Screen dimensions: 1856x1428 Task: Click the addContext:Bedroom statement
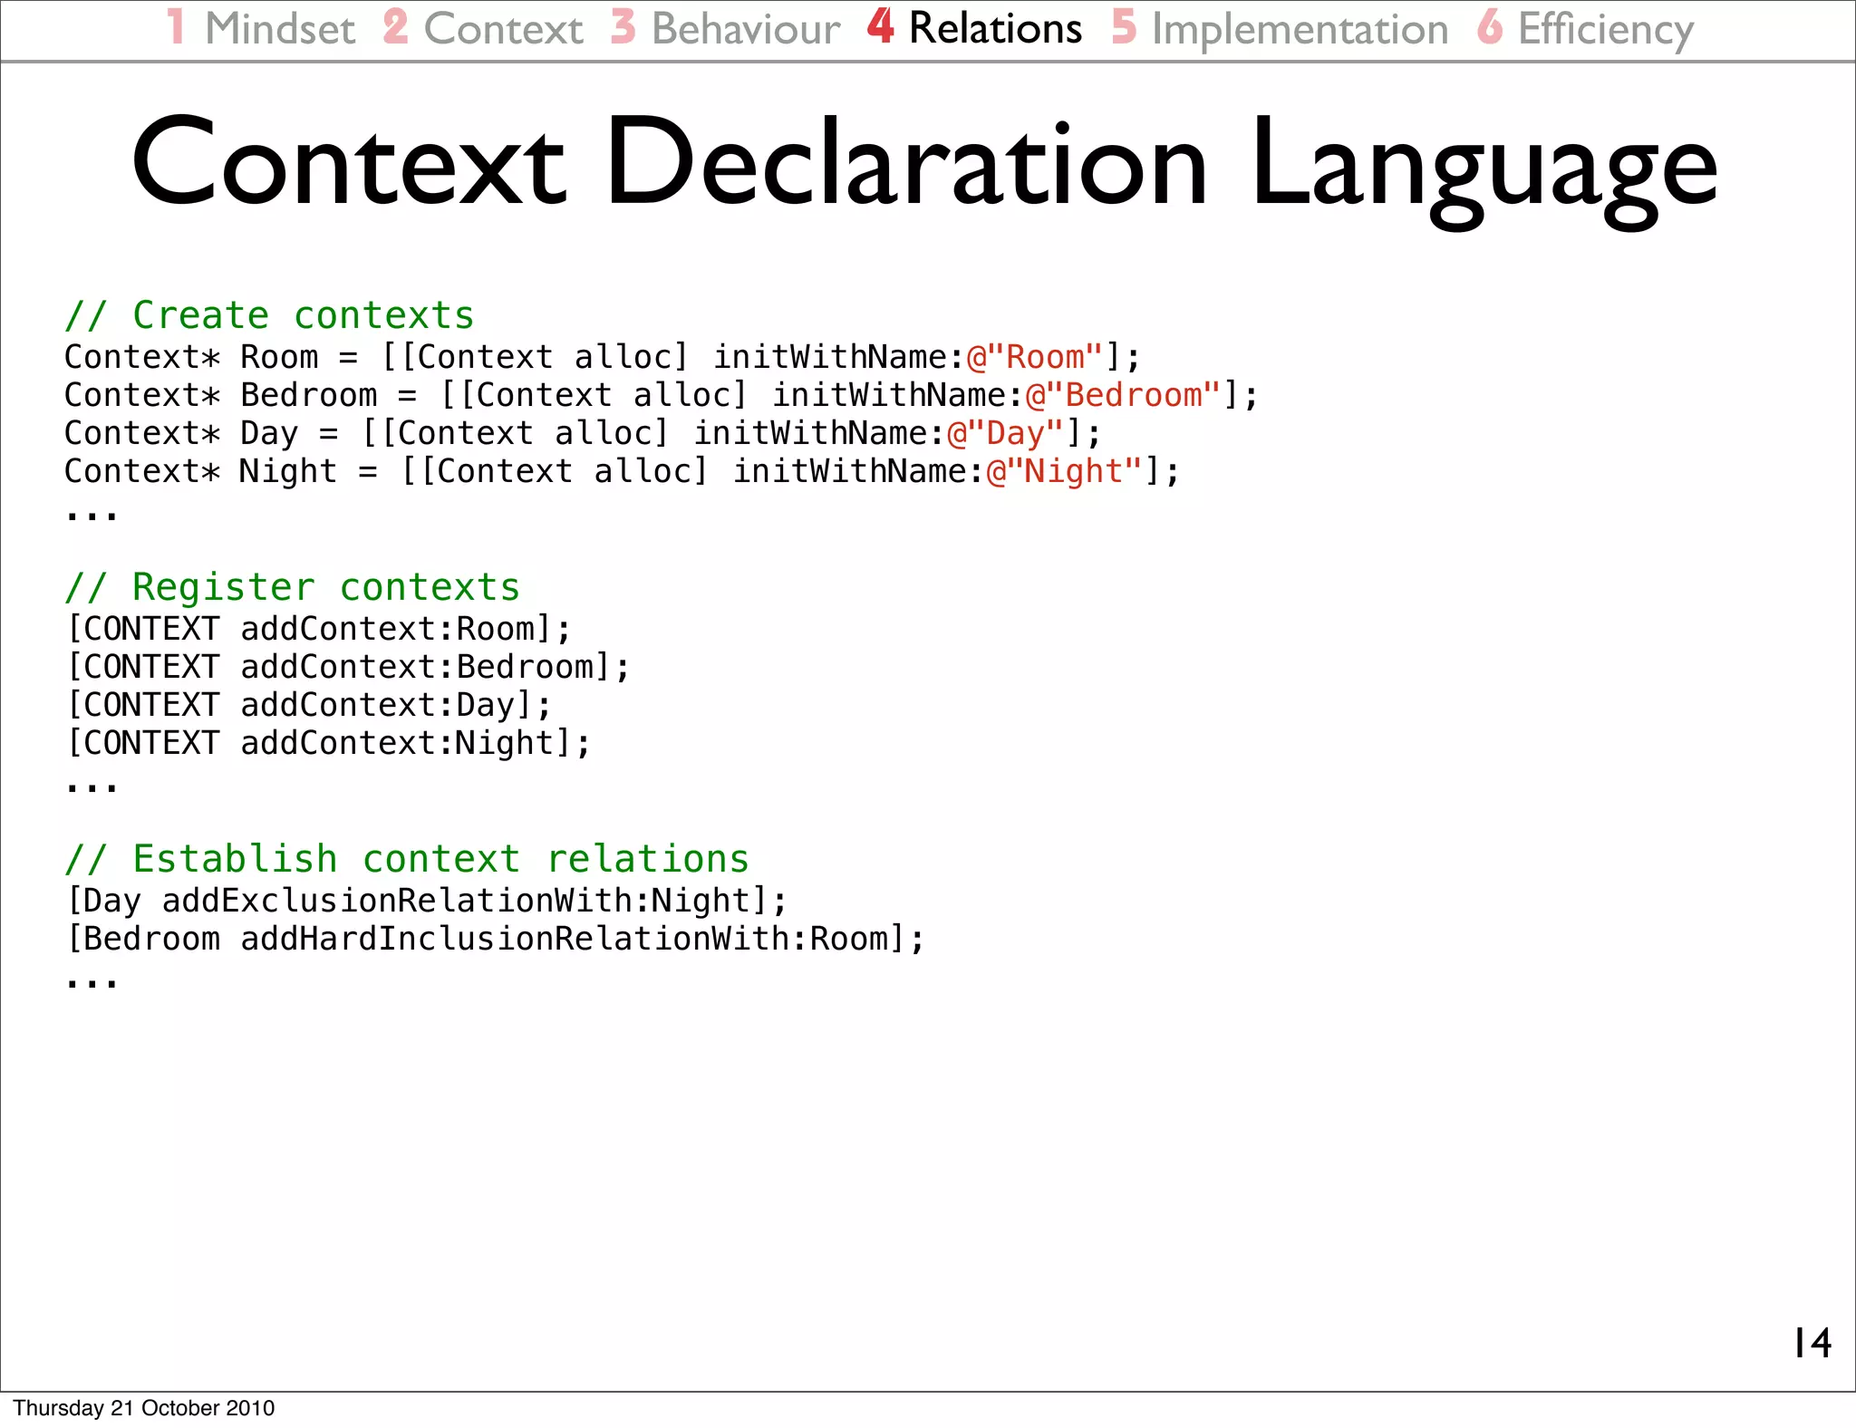point(349,667)
